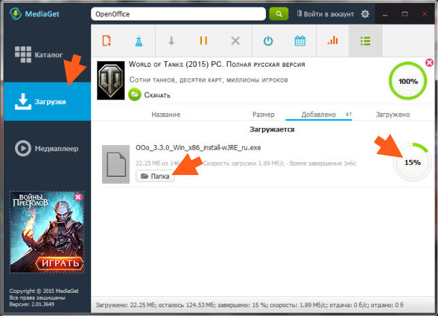The width and height of the screenshot is (438, 316).
Task: Click the bottom status bar download summary
Action: (249, 305)
